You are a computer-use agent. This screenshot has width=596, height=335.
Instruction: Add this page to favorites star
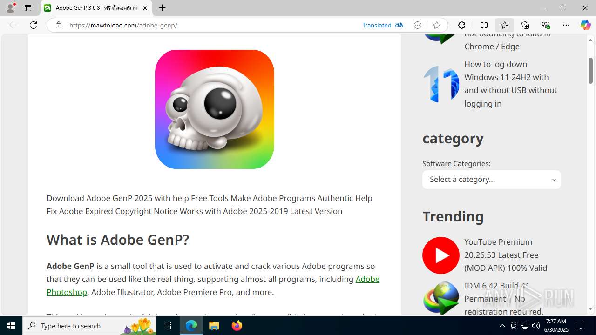436,25
